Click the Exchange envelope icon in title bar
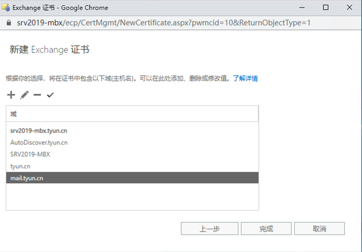This screenshot has height=252, width=362. pyautogui.click(x=6, y=7)
